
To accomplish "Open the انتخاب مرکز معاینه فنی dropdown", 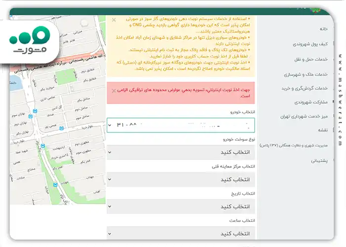I will tap(181, 179).
